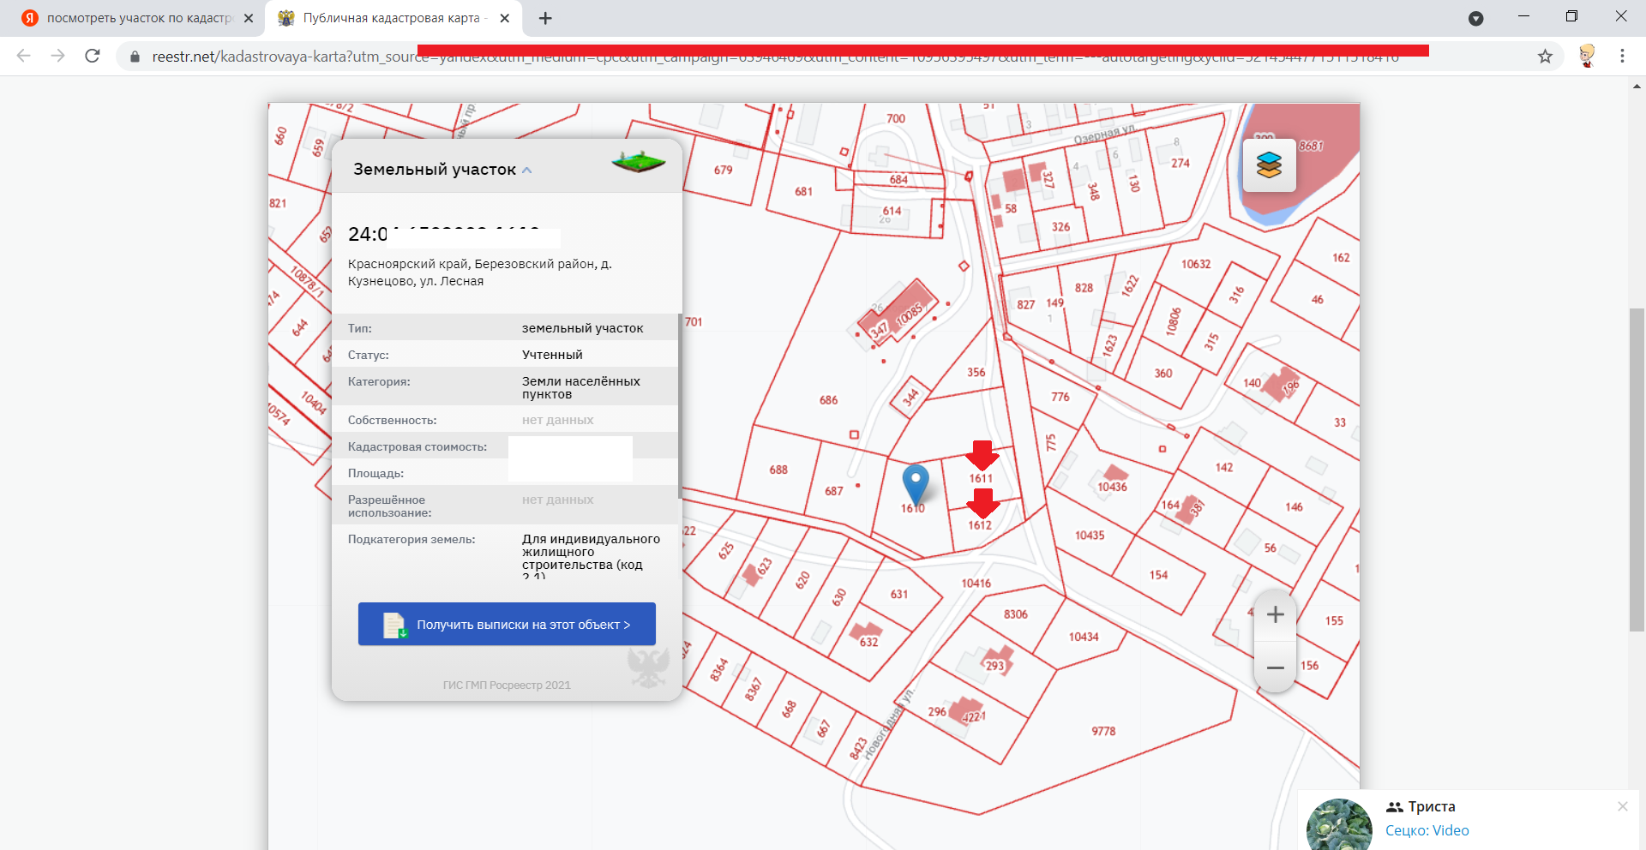Click Получить выписки на этот объект button
Viewport: 1646px width, 850px height.
[507, 625]
